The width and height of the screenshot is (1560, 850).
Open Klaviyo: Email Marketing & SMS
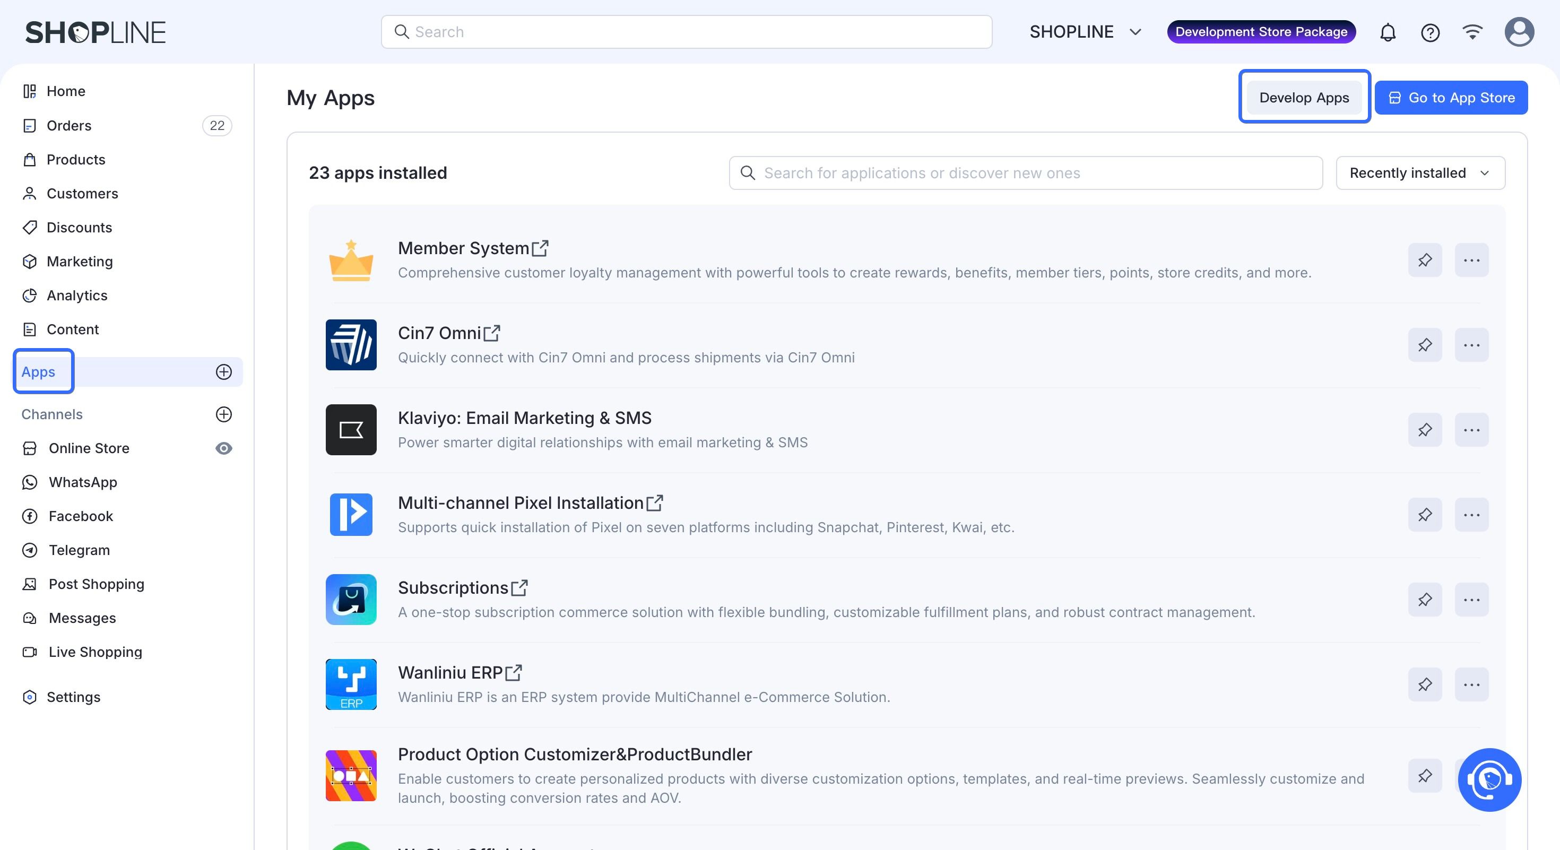(x=524, y=418)
